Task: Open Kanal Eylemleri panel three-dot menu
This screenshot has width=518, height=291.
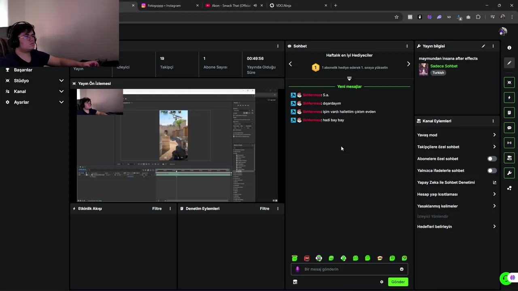Action: point(493,121)
